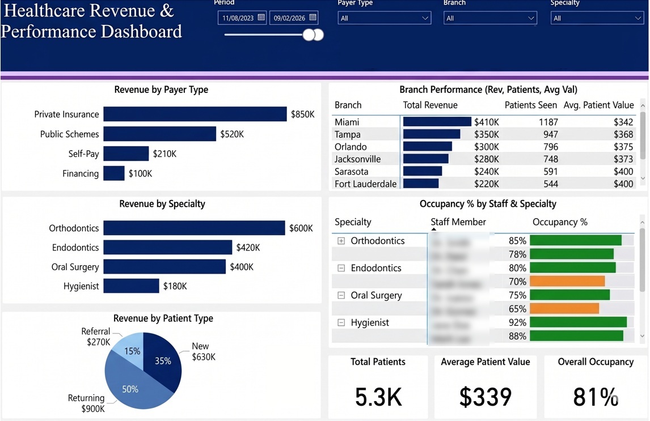Open the start date calendar picker icon
The width and height of the screenshot is (650, 421).
pos(261,18)
